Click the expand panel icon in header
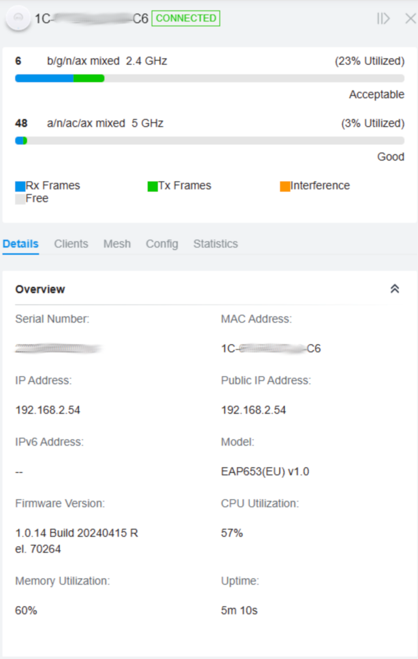This screenshot has width=418, height=659. 383,19
